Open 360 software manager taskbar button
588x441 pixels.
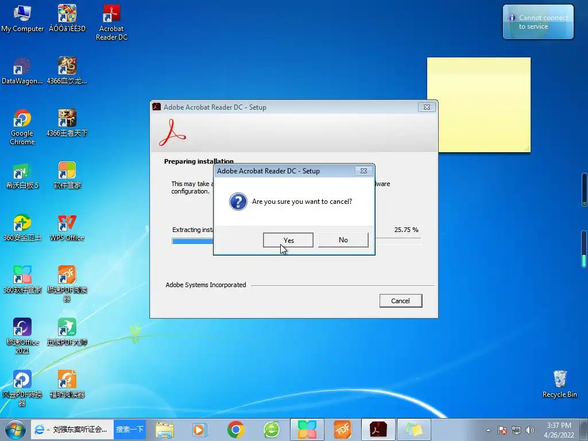[x=307, y=430]
